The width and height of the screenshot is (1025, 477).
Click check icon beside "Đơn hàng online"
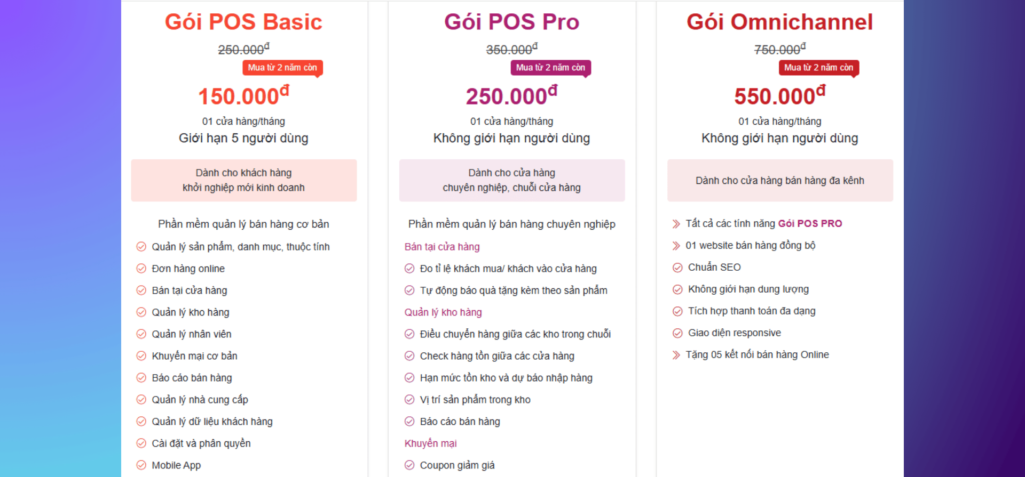[x=141, y=269]
